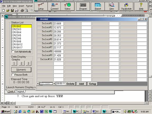Select CR23X3 in Station List

[x=21, y=29]
